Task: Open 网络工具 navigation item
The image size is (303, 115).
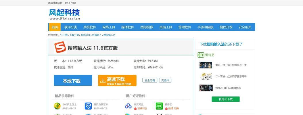Action: tap(109, 27)
